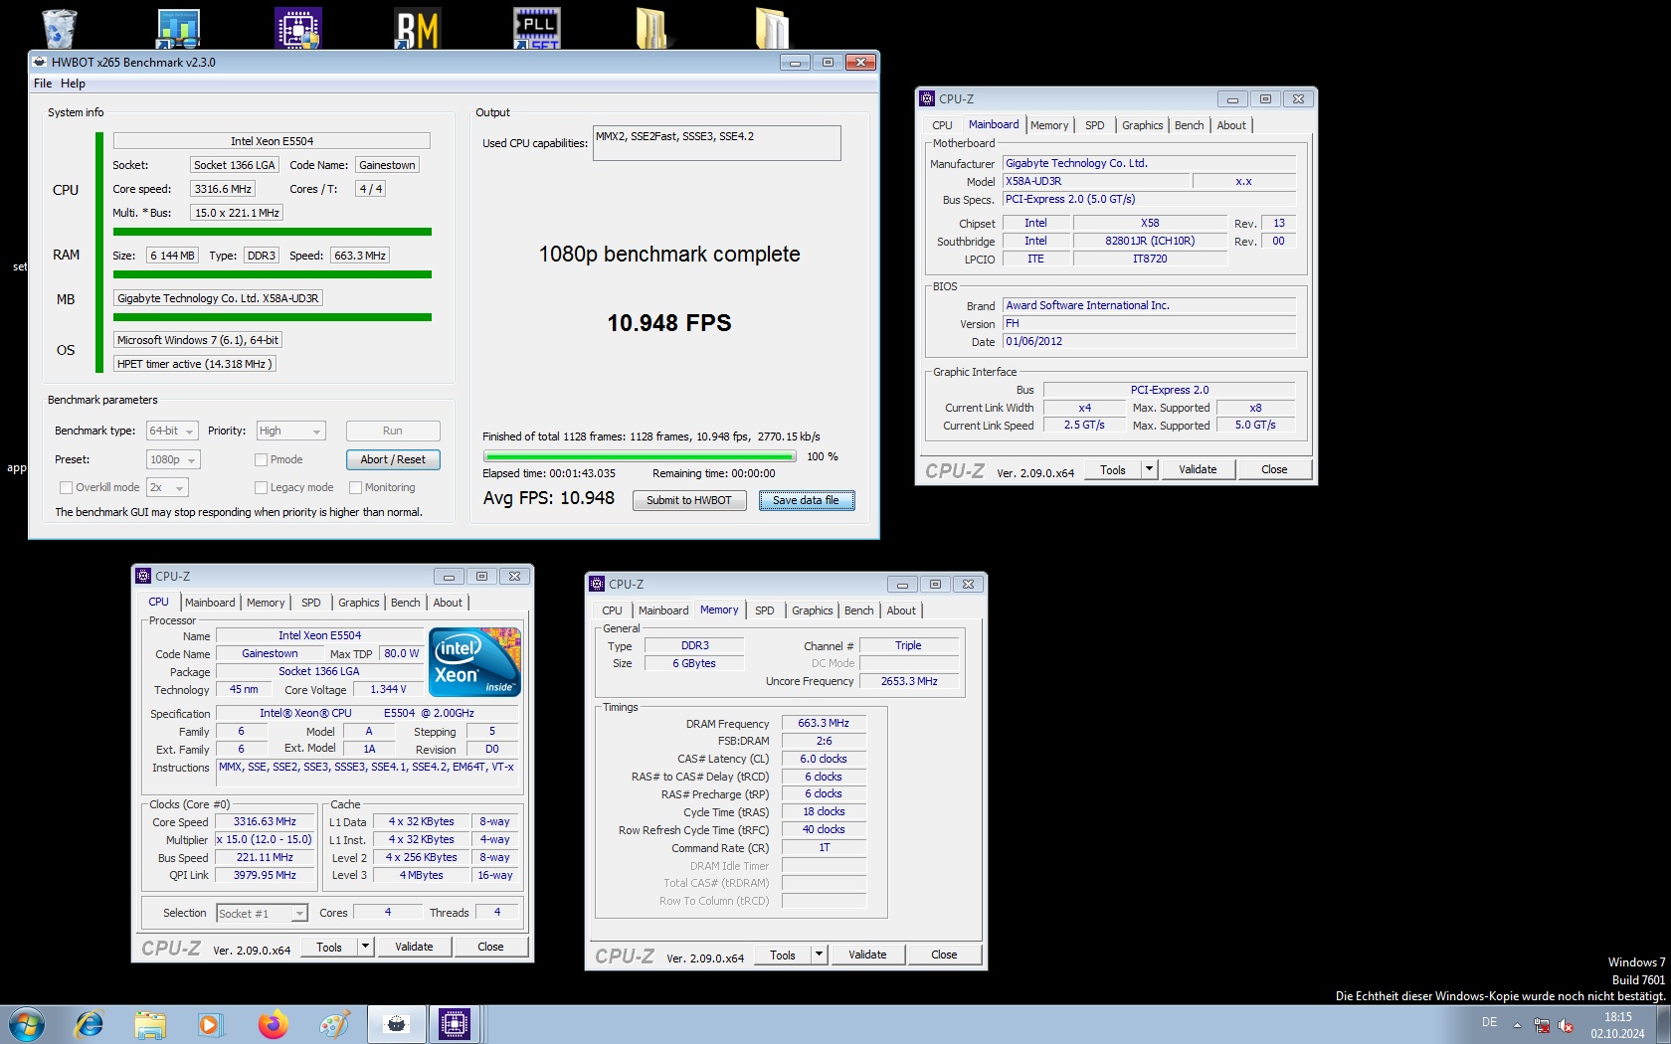Switch to SPD tab in Mainboard window

click(x=1094, y=125)
